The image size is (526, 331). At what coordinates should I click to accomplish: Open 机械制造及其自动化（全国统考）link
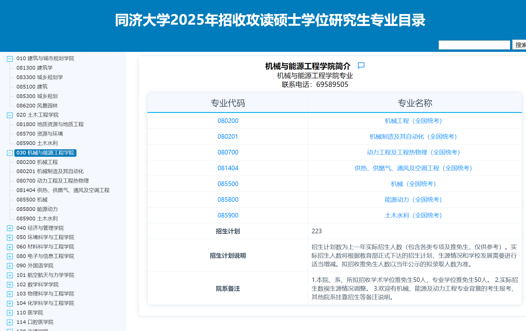point(415,137)
